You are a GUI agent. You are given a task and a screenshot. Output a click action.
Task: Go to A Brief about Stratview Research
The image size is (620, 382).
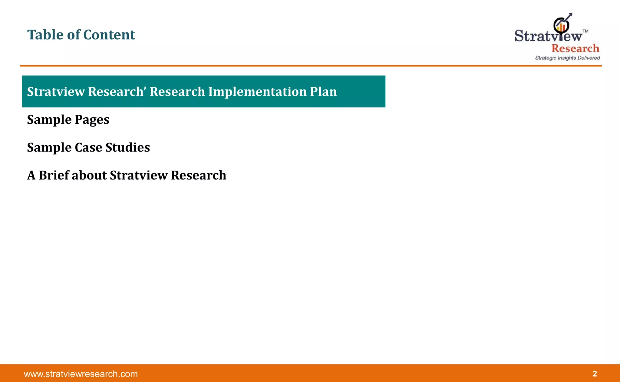(x=127, y=175)
